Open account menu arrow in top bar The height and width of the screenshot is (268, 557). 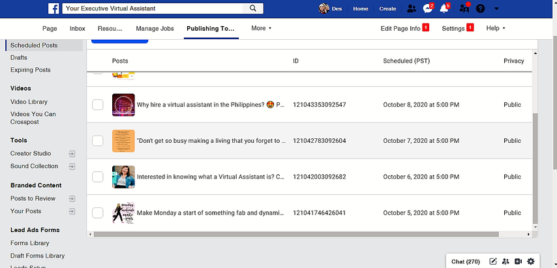tap(498, 8)
